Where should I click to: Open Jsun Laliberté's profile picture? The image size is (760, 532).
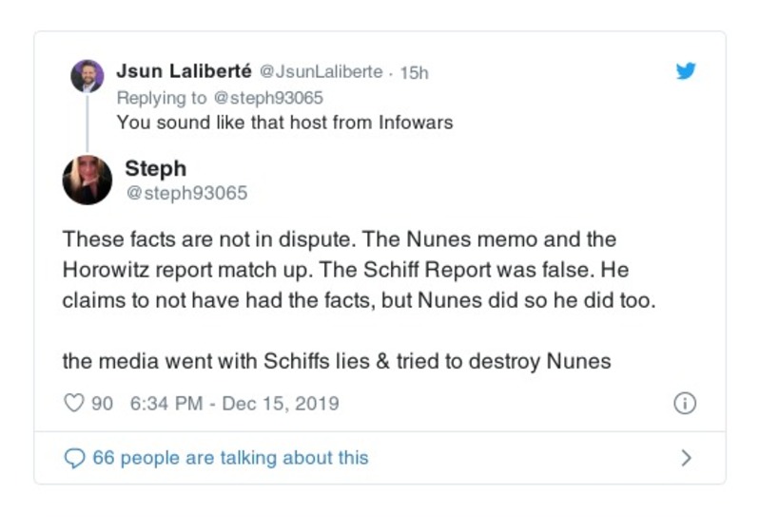[87, 75]
